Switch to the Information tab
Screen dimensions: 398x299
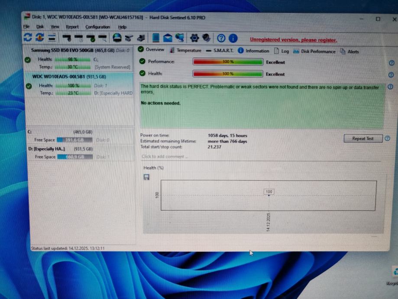(x=253, y=51)
